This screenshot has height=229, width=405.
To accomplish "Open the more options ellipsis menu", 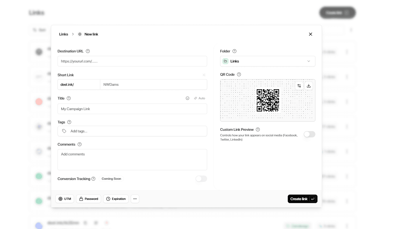I will (135, 199).
